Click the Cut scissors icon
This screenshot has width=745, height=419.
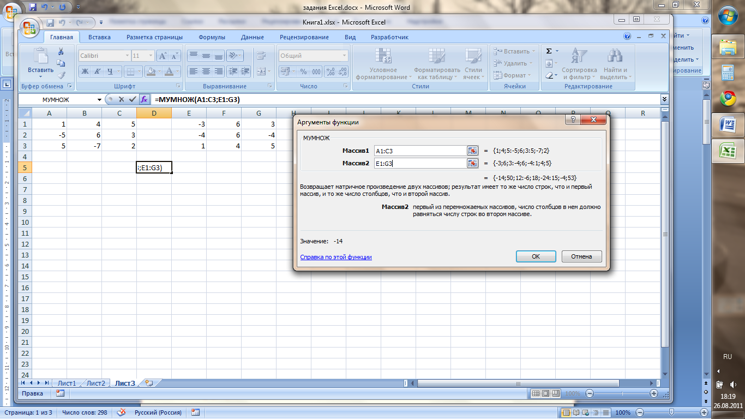61,52
